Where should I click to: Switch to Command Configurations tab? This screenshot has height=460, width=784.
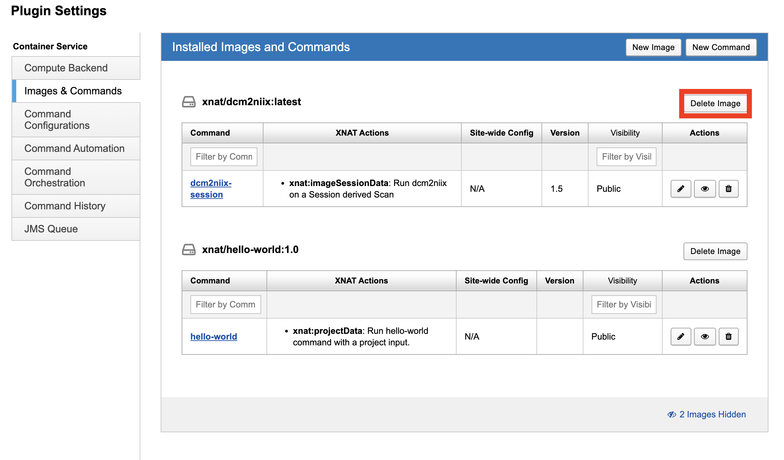coord(57,120)
